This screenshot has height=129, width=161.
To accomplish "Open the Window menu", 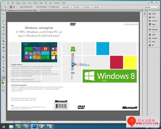I will [x=57, y=3].
